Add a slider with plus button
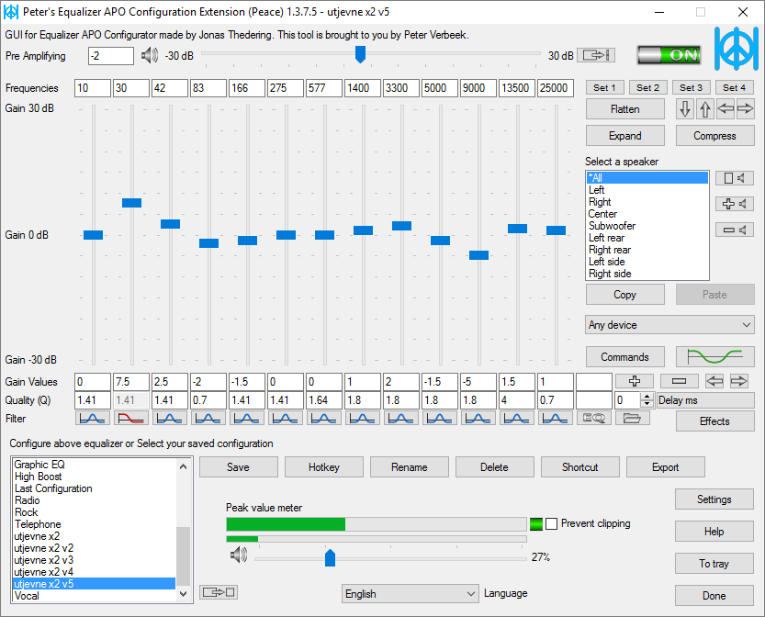 tap(635, 381)
